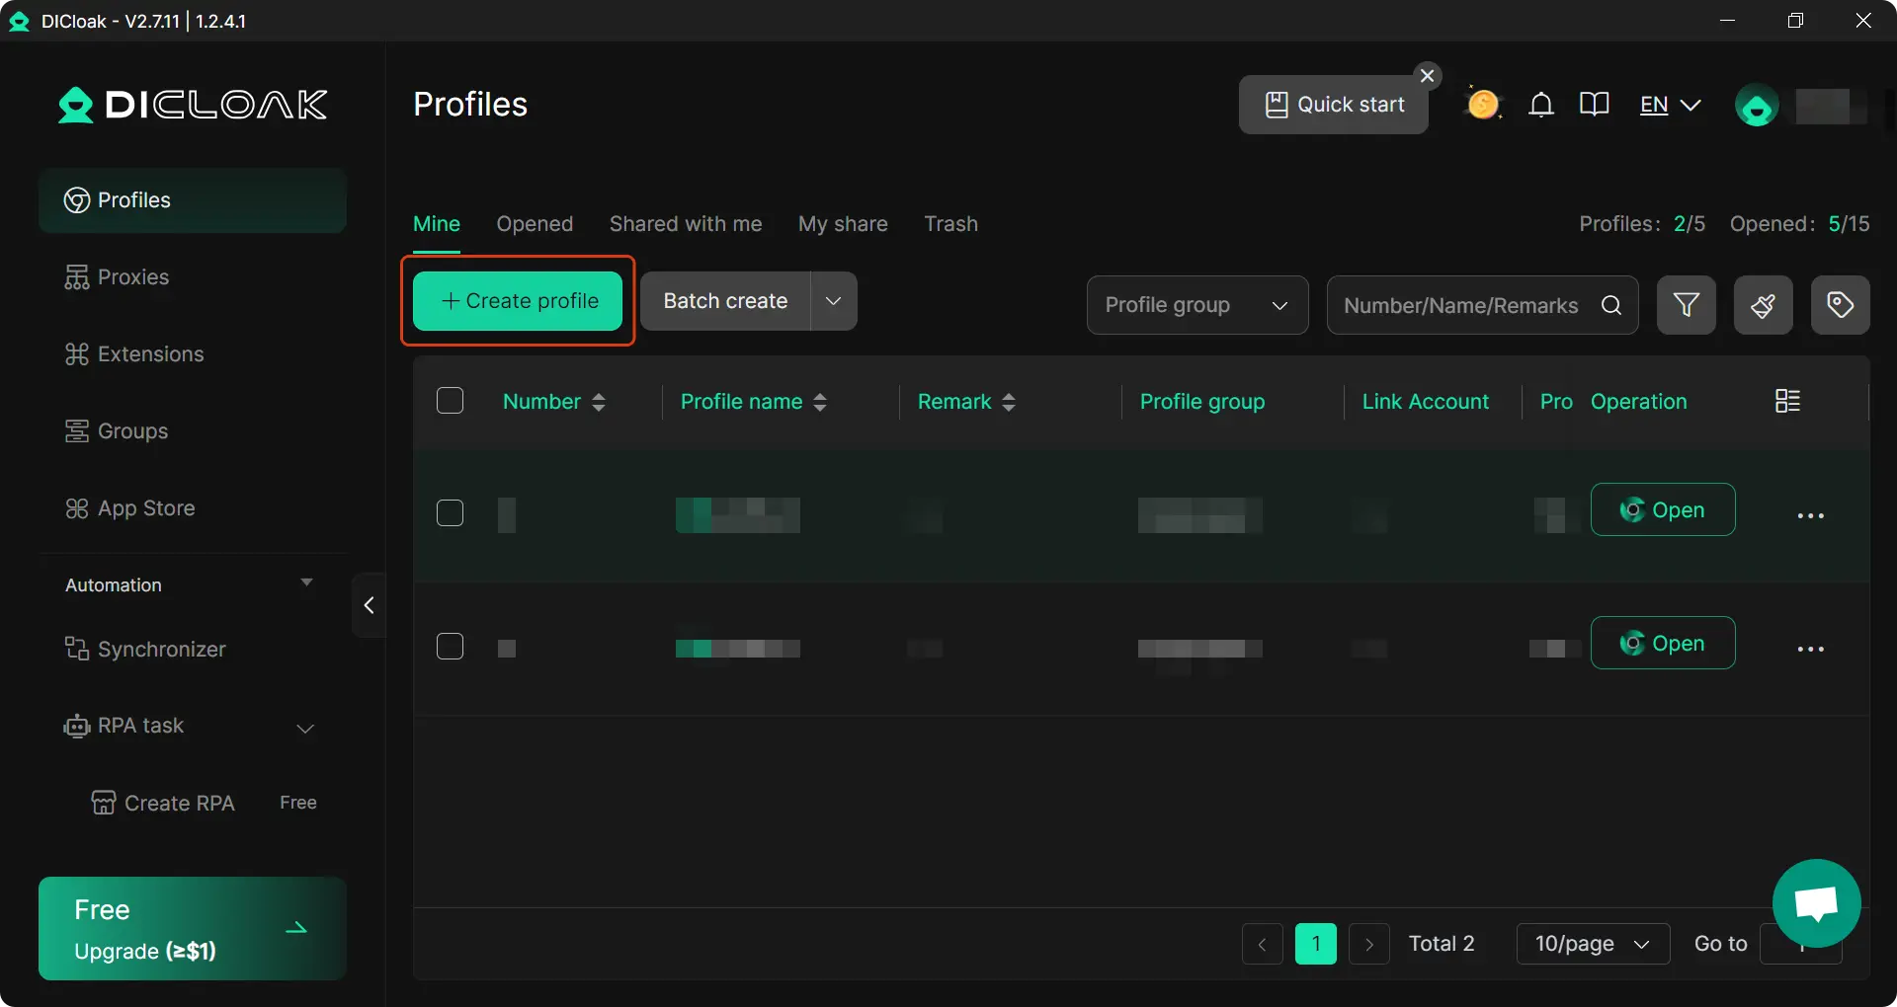Open the book documentation icon
This screenshot has width=1897, height=1007.
point(1594,105)
